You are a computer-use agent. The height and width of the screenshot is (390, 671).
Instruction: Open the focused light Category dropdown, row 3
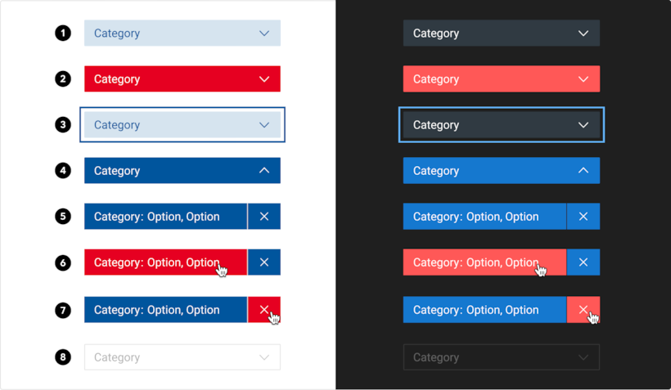(182, 125)
